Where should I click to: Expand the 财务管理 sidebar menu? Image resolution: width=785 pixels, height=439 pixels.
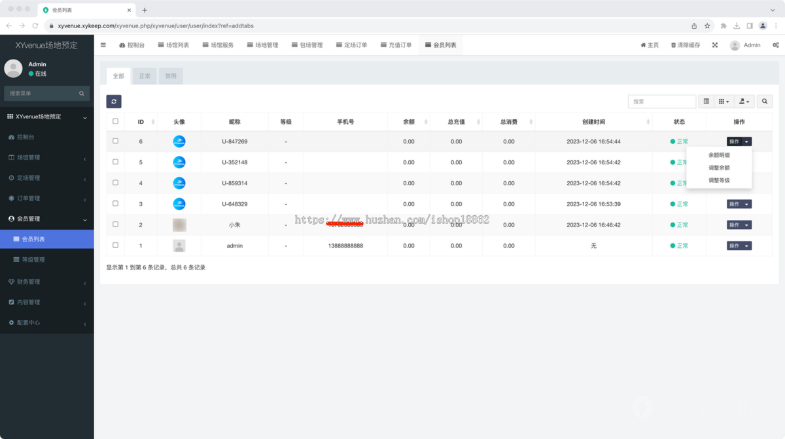[46, 282]
